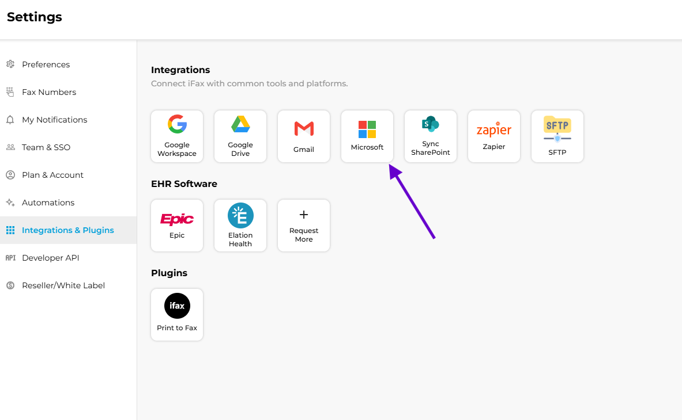Image resolution: width=682 pixels, height=420 pixels.
Task: Open the Google Workspace integration tile
Action: point(177,136)
